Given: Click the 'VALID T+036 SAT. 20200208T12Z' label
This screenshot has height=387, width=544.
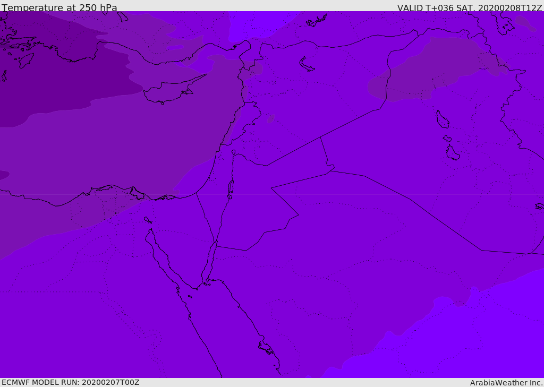Looking at the screenshot, I should pos(470,8).
